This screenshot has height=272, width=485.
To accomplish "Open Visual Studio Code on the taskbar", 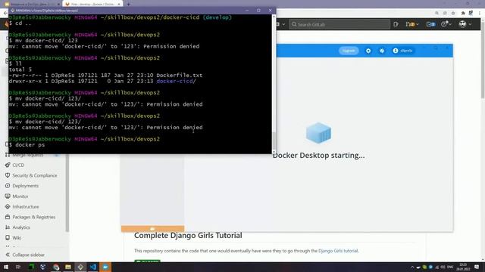I will 92,267.
